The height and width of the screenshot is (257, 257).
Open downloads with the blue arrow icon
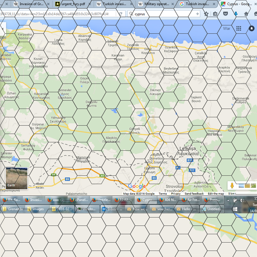(236, 14)
